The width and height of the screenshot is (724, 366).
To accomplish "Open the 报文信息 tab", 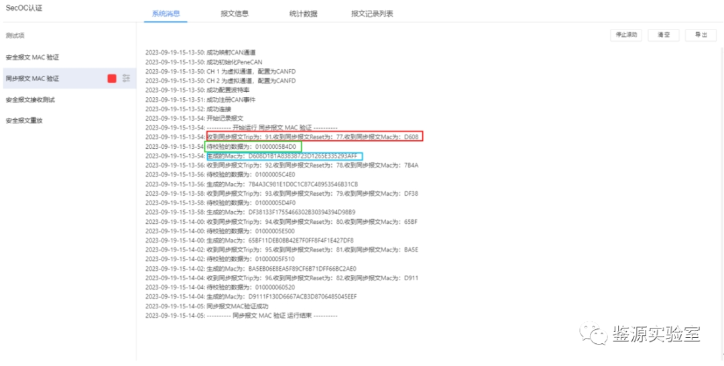I will (235, 13).
